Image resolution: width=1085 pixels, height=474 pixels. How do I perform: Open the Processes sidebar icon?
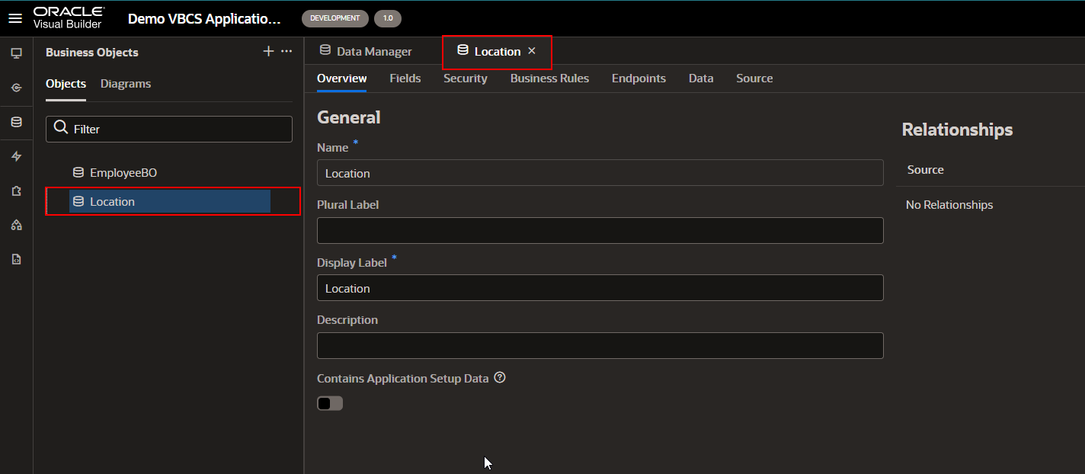[x=16, y=225]
